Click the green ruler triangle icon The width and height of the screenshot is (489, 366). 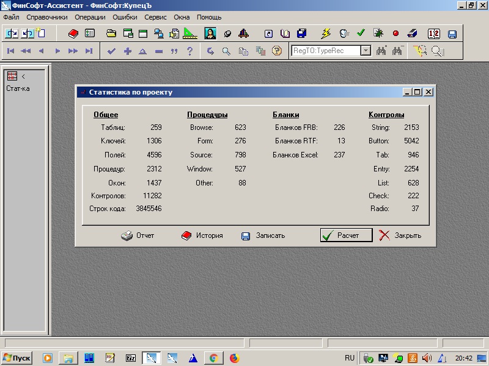point(189,34)
